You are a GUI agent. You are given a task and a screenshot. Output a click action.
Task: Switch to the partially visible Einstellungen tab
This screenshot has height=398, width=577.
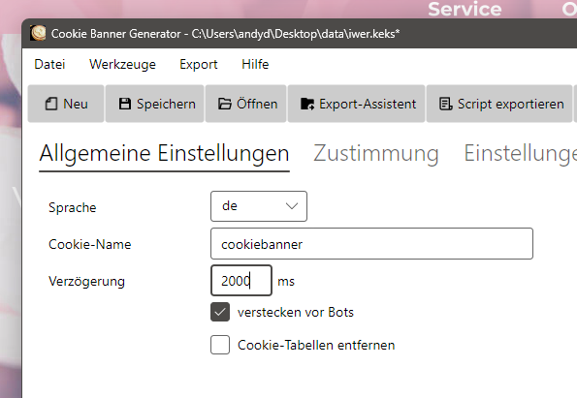click(x=520, y=154)
